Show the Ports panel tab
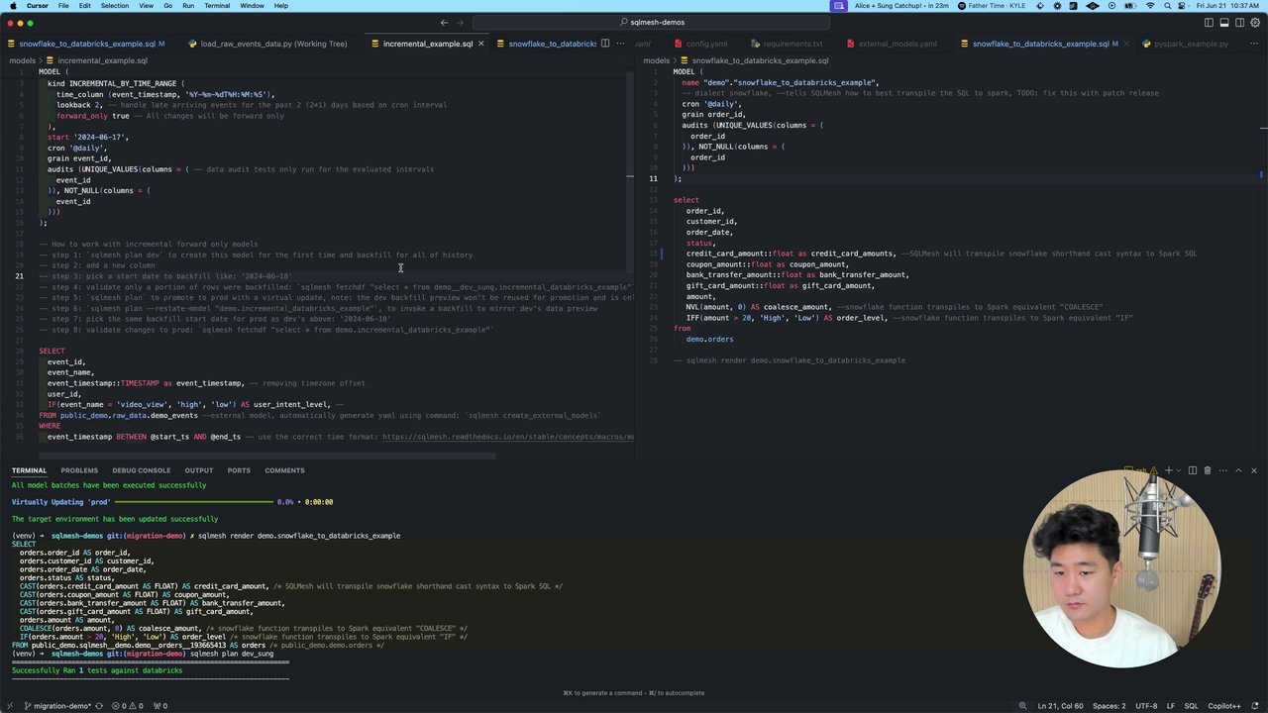The image size is (1268, 713). [239, 470]
